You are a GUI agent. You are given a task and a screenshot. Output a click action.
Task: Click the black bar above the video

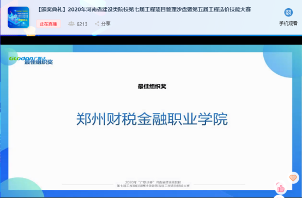click(x=151, y=40)
